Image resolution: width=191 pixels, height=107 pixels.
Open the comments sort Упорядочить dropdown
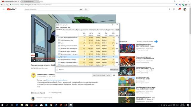pos(55,93)
